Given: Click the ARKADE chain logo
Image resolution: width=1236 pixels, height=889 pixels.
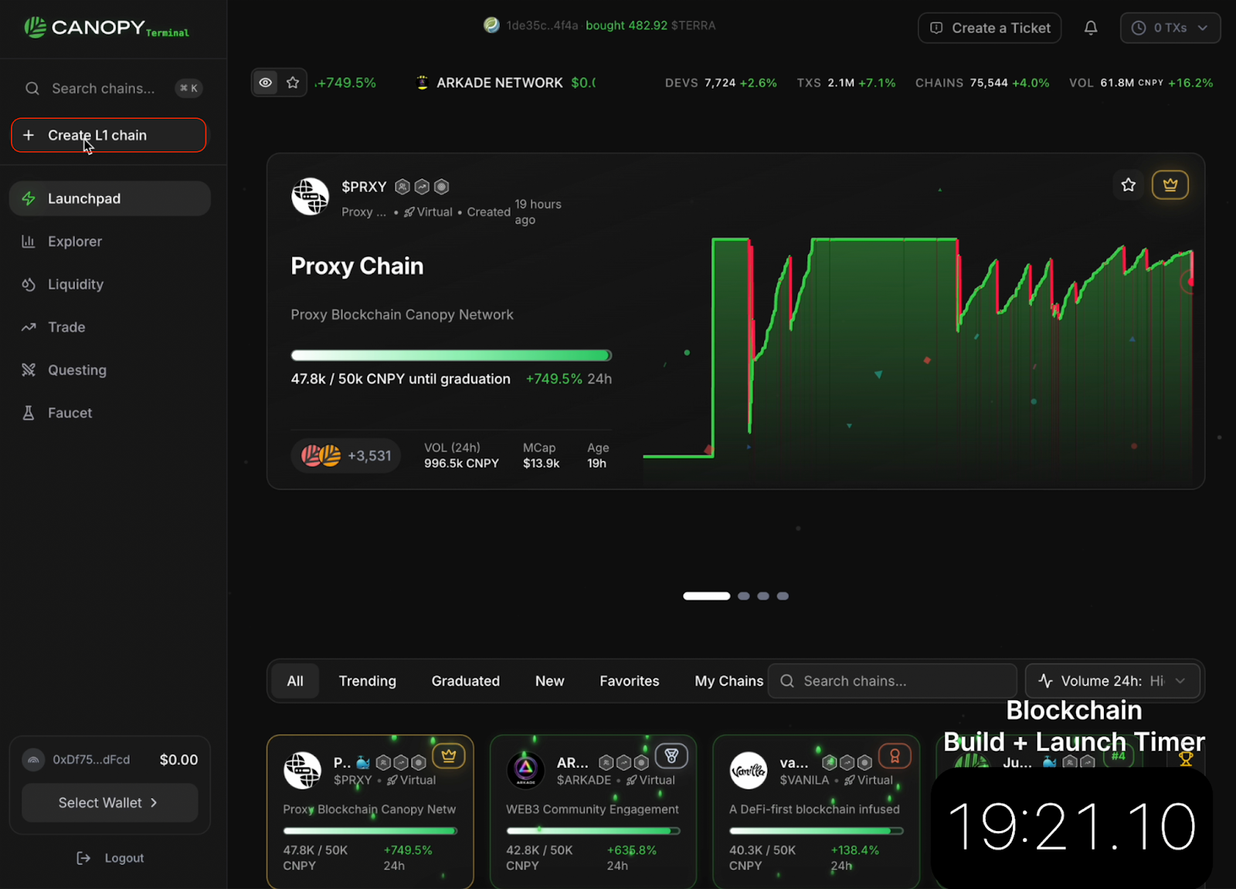Looking at the screenshot, I should coord(525,770).
